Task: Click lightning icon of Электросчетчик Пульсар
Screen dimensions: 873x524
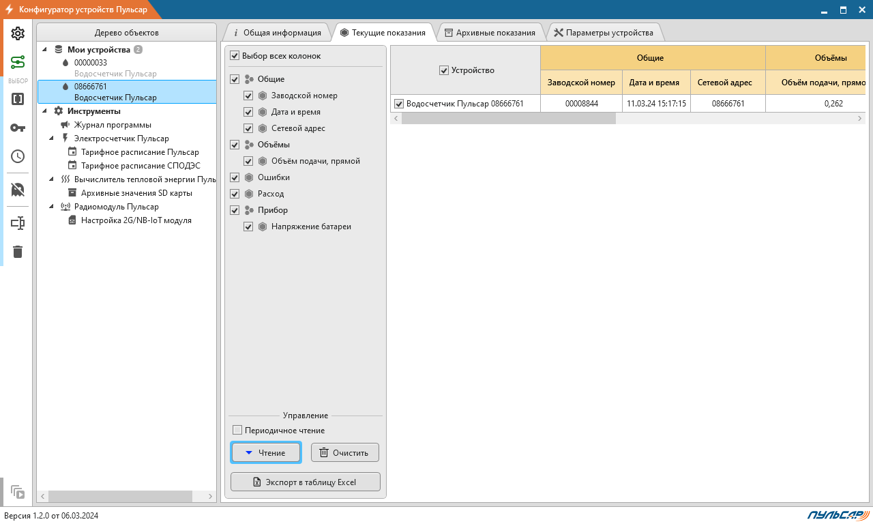Action: click(x=65, y=139)
